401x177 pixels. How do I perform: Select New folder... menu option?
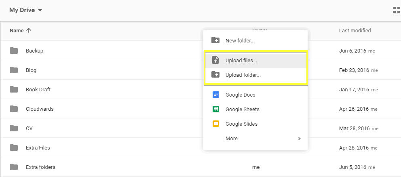coord(240,40)
